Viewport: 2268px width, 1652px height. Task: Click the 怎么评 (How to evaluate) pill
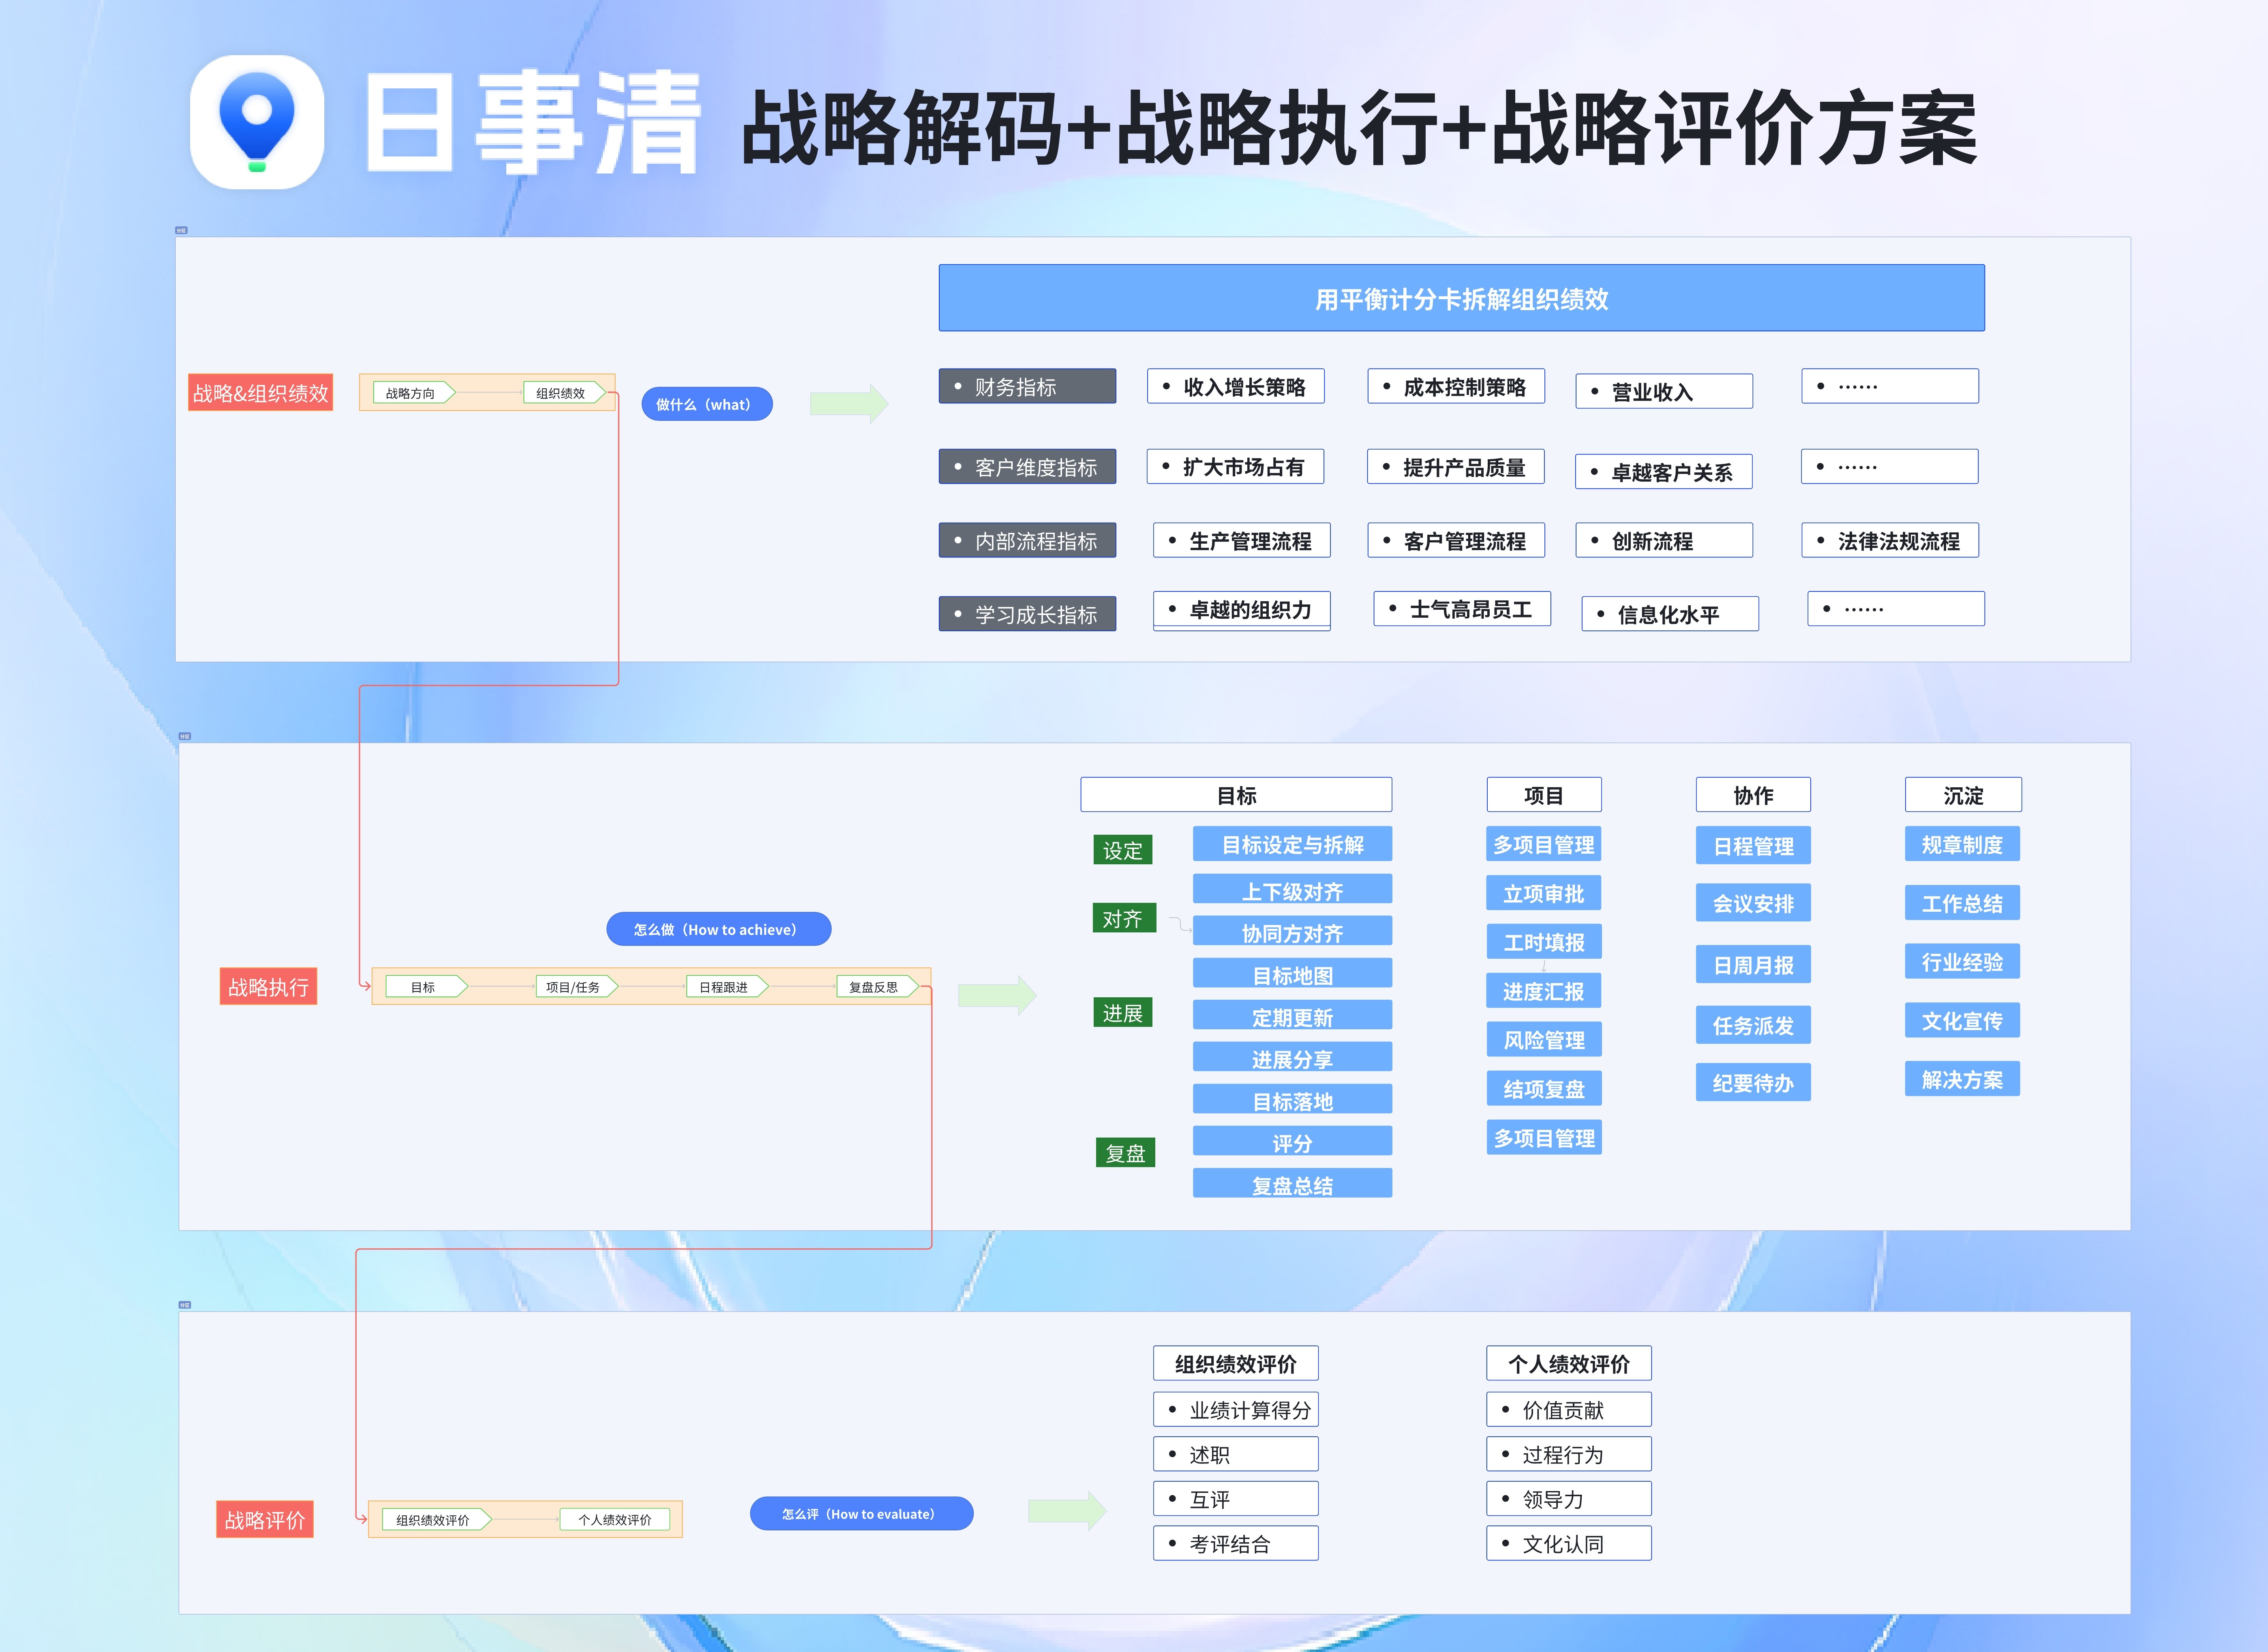click(861, 1513)
